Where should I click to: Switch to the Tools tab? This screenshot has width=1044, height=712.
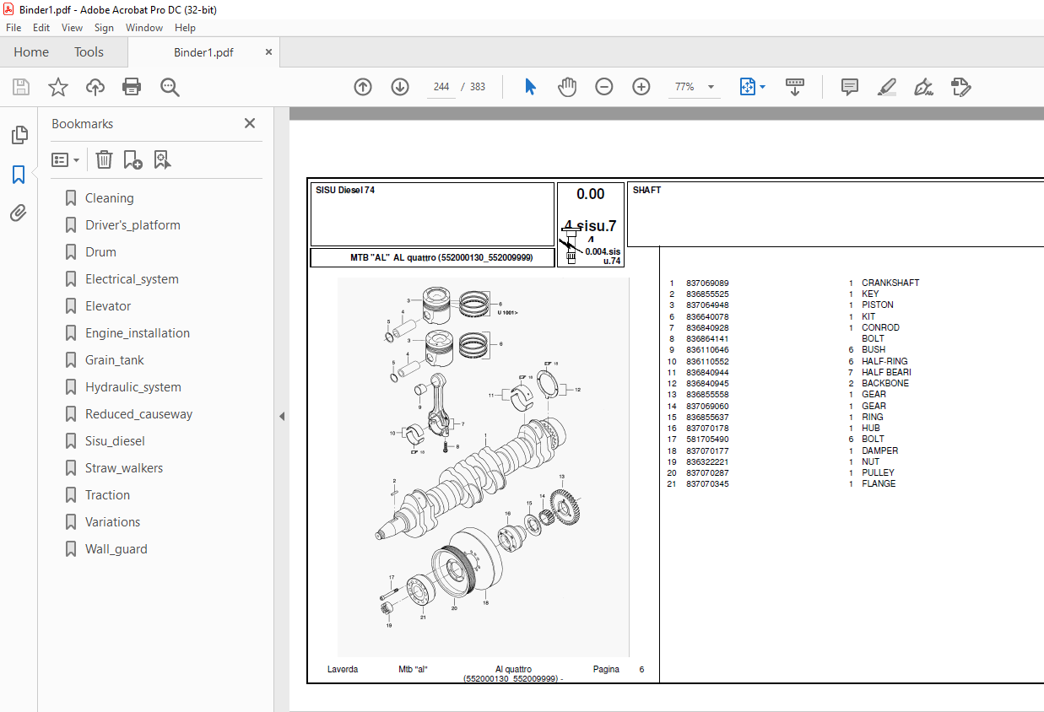(89, 52)
